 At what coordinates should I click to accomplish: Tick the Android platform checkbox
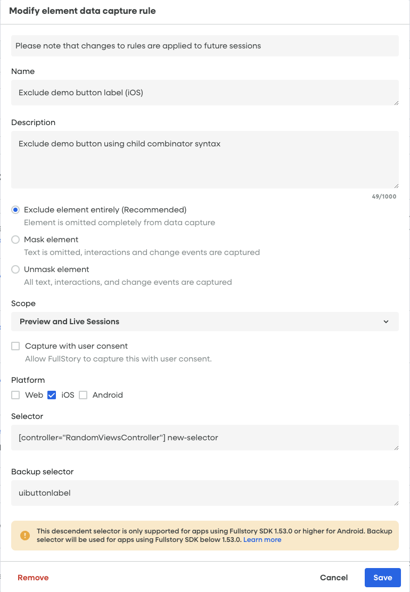[x=83, y=395]
